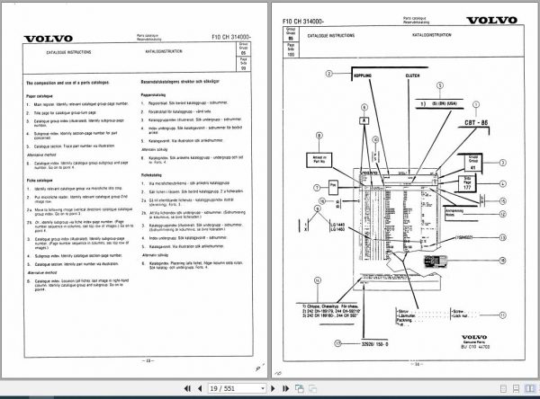Click 'F10 CH 314000-' on the right page header
This screenshot has width=540, height=399.
(303, 22)
